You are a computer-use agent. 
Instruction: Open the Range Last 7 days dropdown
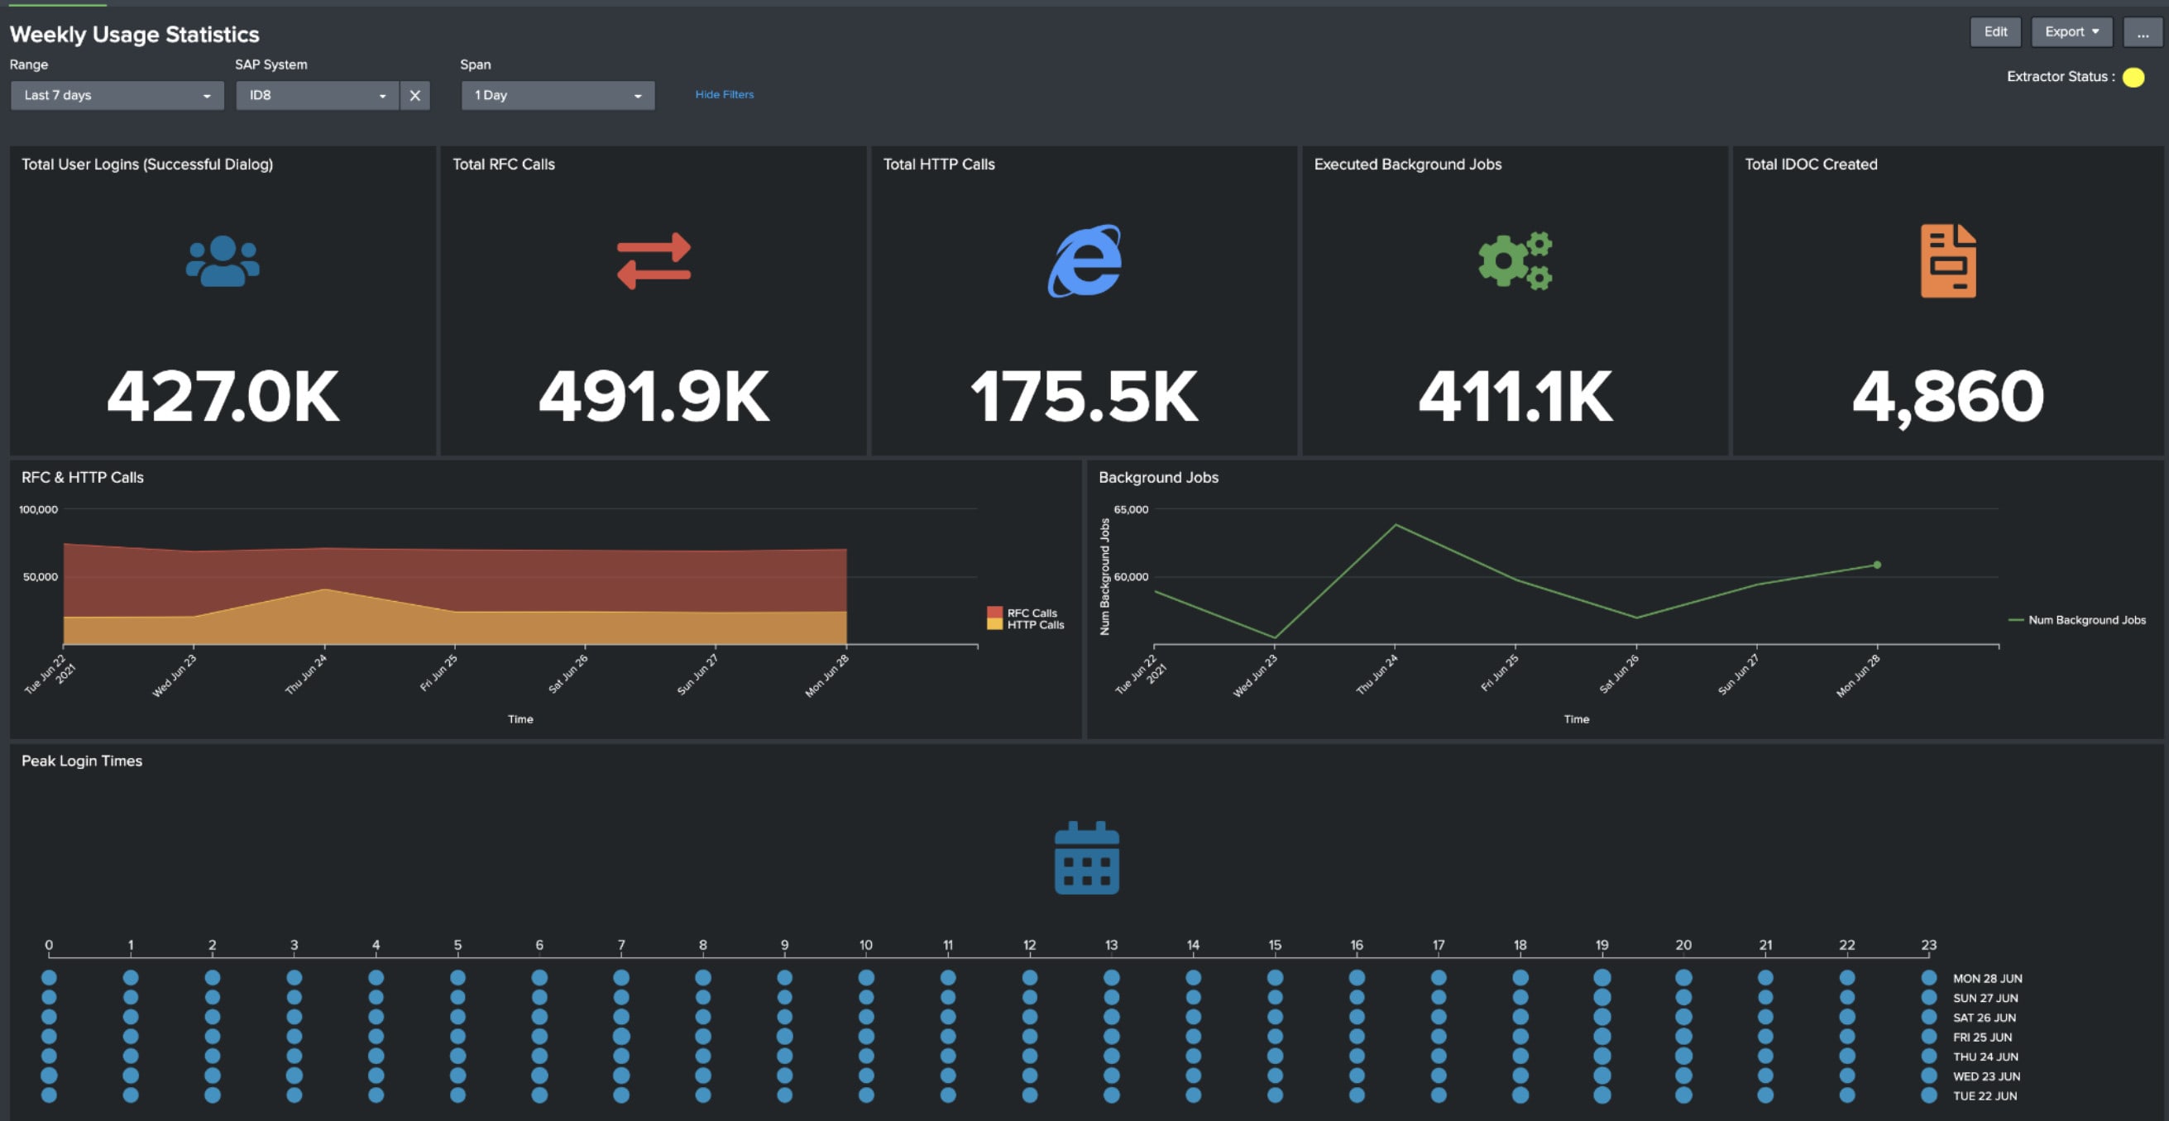pyautogui.click(x=117, y=96)
